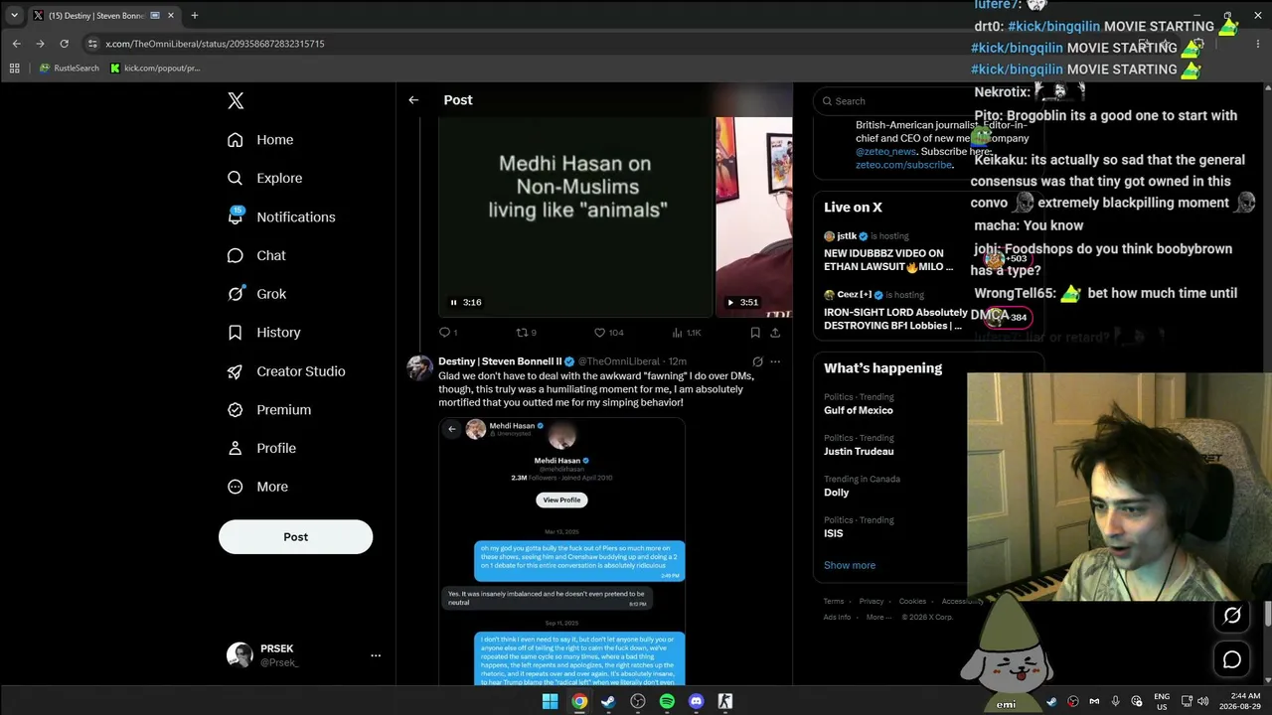The width and height of the screenshot is (1272, 715).
Task: Click the address bar URL
Action: (215, 44)
